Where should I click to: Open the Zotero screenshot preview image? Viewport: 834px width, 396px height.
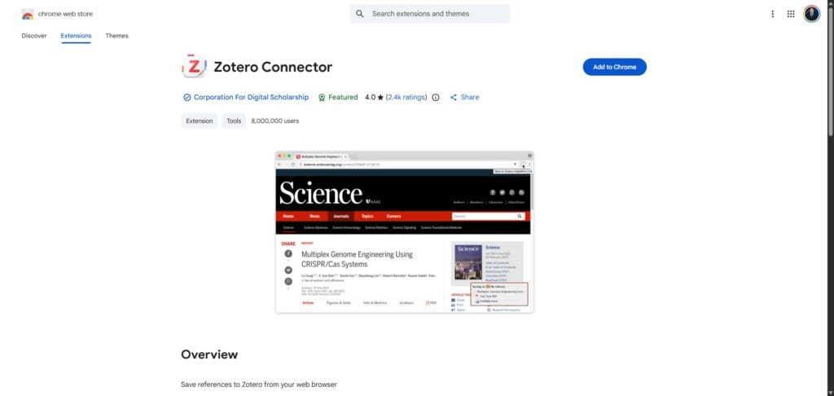pos(404,232)
